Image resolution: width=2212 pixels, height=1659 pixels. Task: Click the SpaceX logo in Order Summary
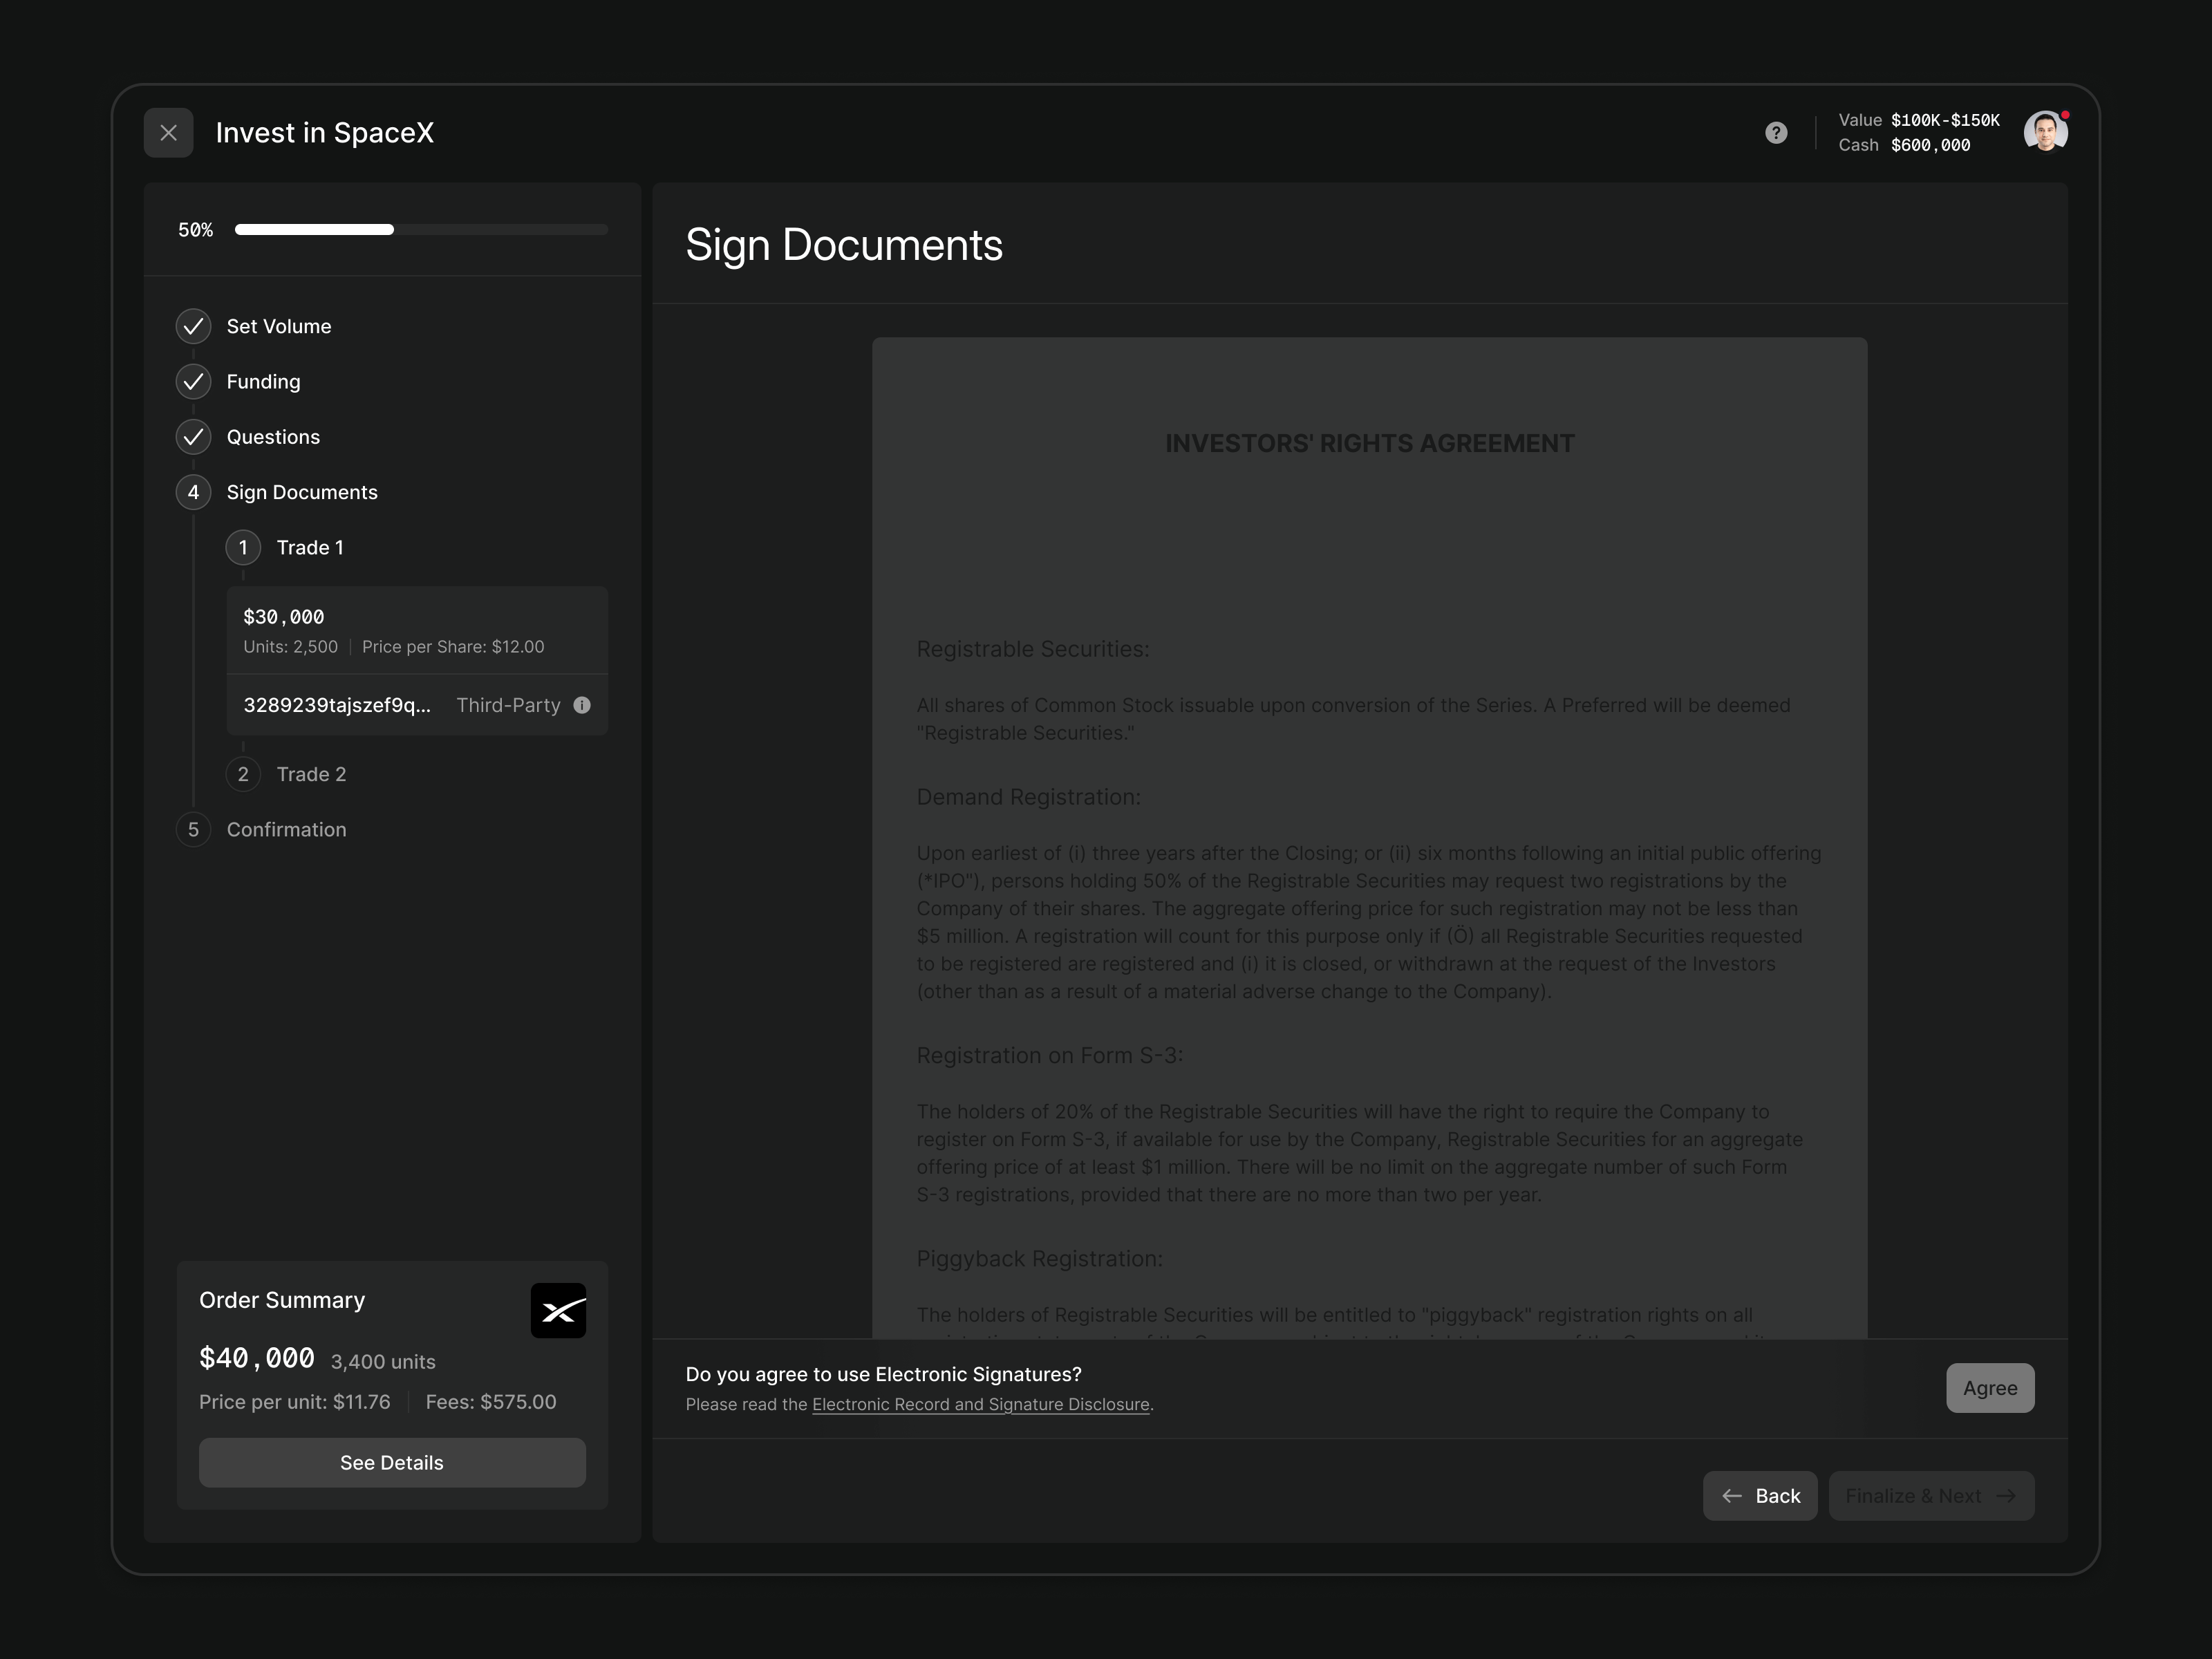click(558, 1310)
